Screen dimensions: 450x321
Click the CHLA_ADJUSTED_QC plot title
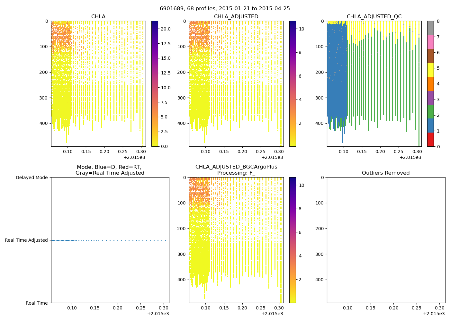click(374, 17)
